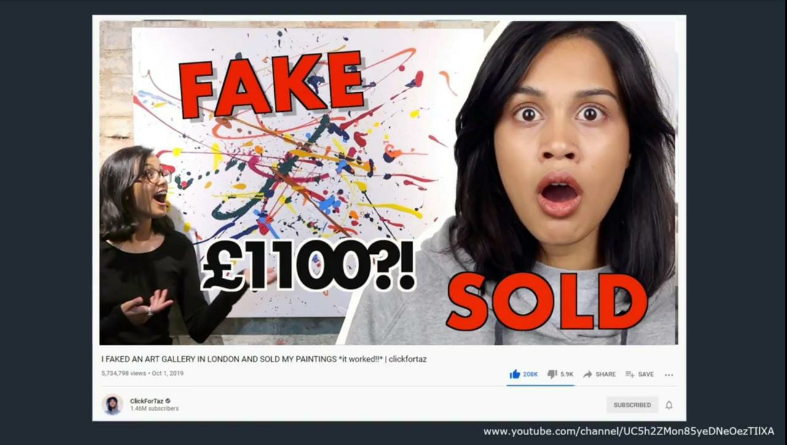
Task: Click the 208K like count
Action: coord(530,374)
